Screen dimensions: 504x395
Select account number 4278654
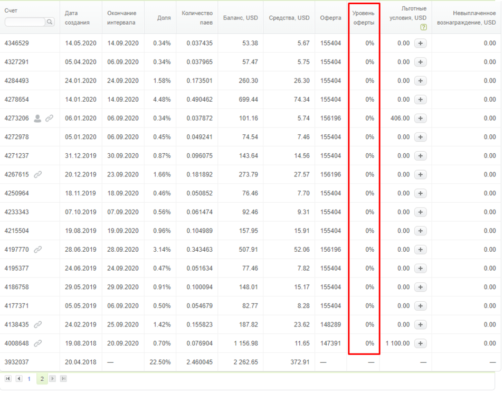(17, 100)
